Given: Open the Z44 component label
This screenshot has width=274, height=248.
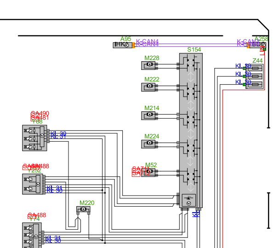Looking at the screenshot, I should [x=257, y=61].
